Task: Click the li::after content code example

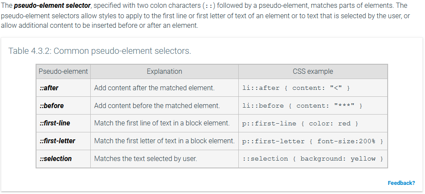Action: [296, 88]
